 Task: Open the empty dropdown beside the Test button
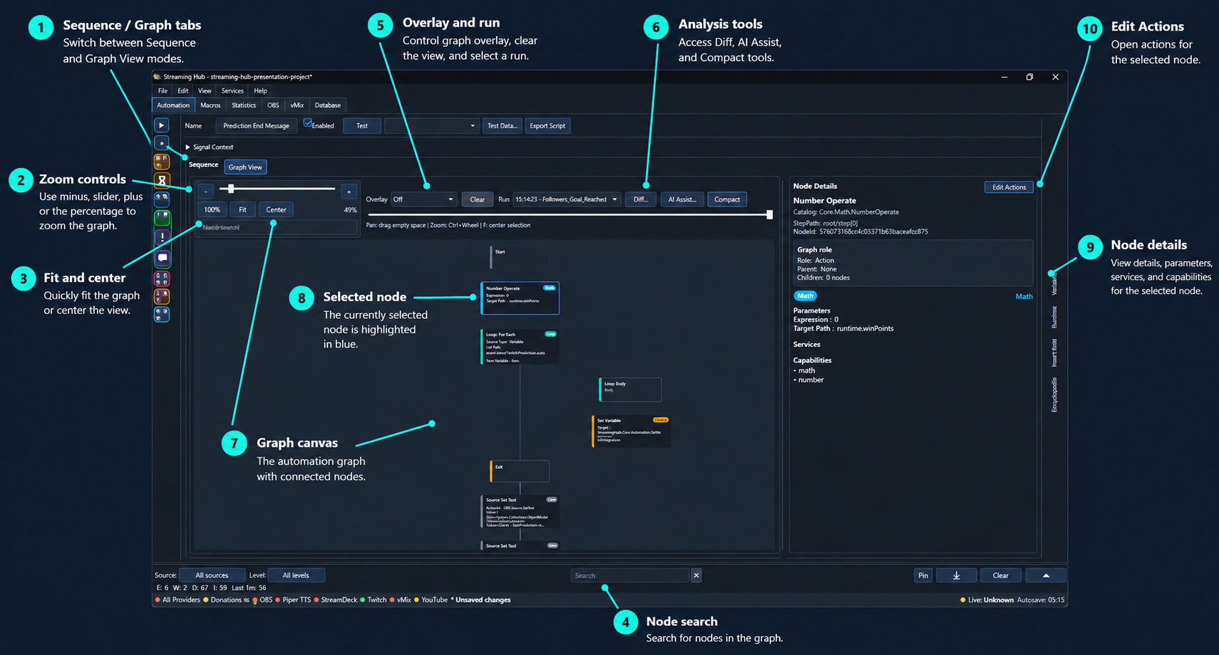tap(431, 126)
